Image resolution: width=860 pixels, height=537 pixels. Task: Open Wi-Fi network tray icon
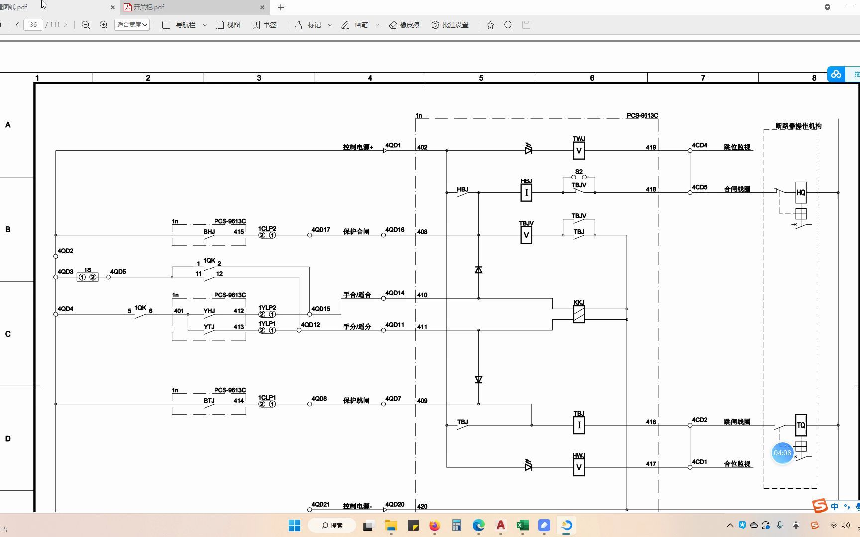coord(833,525)
